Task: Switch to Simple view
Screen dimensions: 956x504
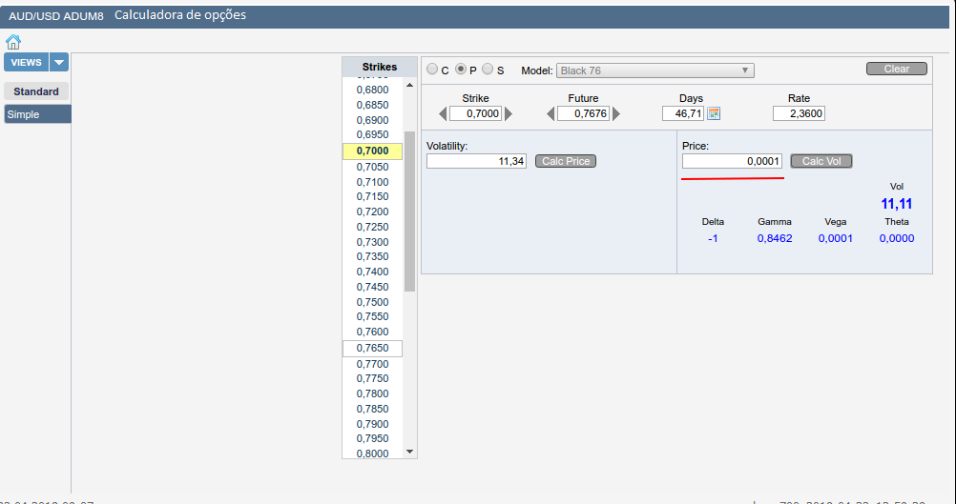Action: coord(36,114)
